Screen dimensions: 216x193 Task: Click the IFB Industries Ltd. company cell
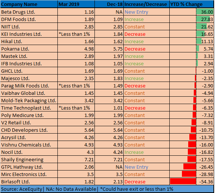(29, 64)
